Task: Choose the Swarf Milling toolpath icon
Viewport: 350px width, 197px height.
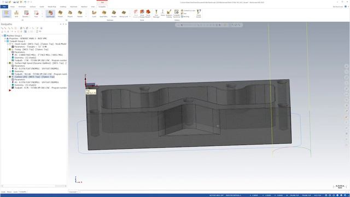Action: click(x=103, y=14)
